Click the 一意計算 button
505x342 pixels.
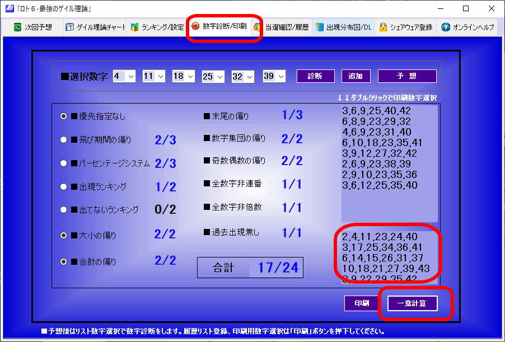[x=412, y=303]
